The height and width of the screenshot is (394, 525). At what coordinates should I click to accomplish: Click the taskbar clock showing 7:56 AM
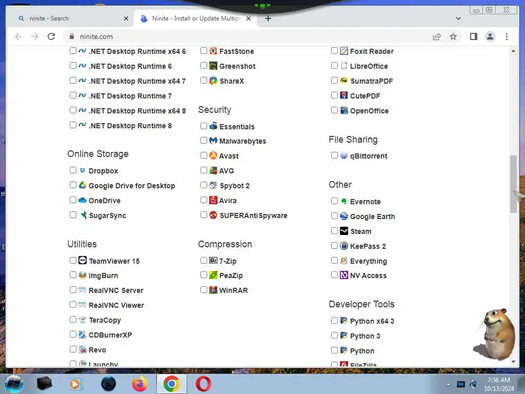click(x=498, y=384)
